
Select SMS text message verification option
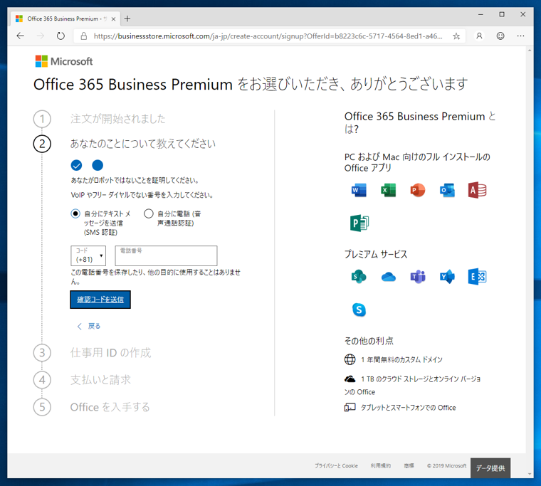(75, 213)
